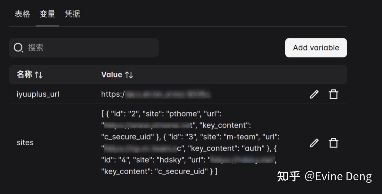Click the 名称 column header label
This screenshot has height=194, width=382.
(x=24, y=75)
